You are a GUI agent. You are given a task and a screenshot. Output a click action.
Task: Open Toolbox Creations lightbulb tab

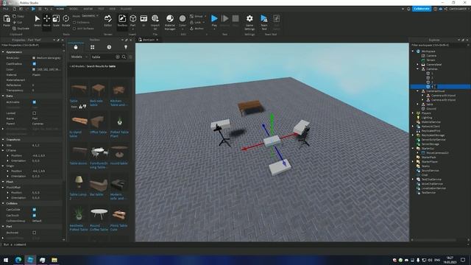(126, 47)
